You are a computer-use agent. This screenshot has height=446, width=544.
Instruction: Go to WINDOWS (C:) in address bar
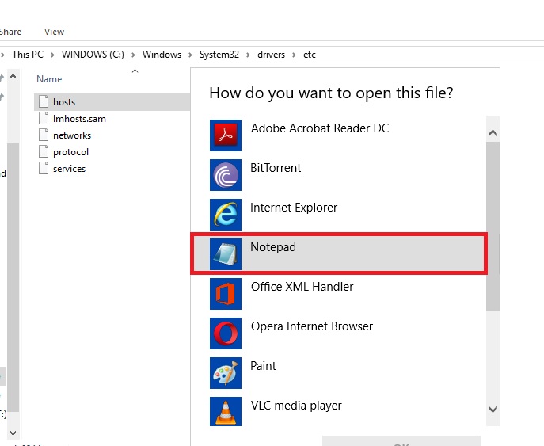coord(93,55)
